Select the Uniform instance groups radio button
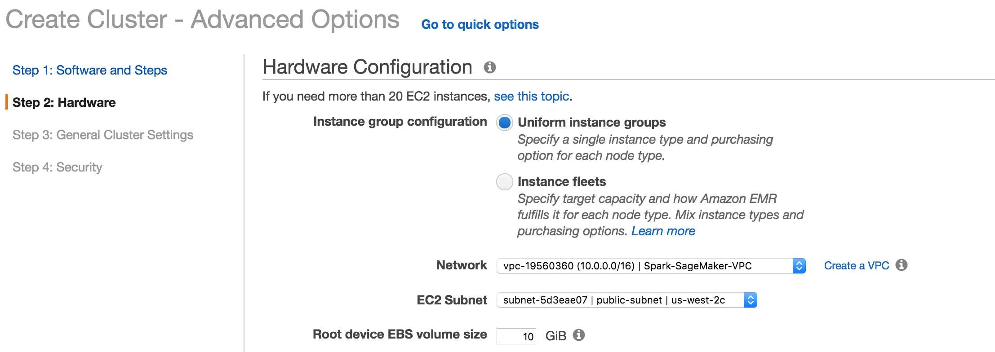The height and width of the screenshot is (352, 995). coord(504,122)
